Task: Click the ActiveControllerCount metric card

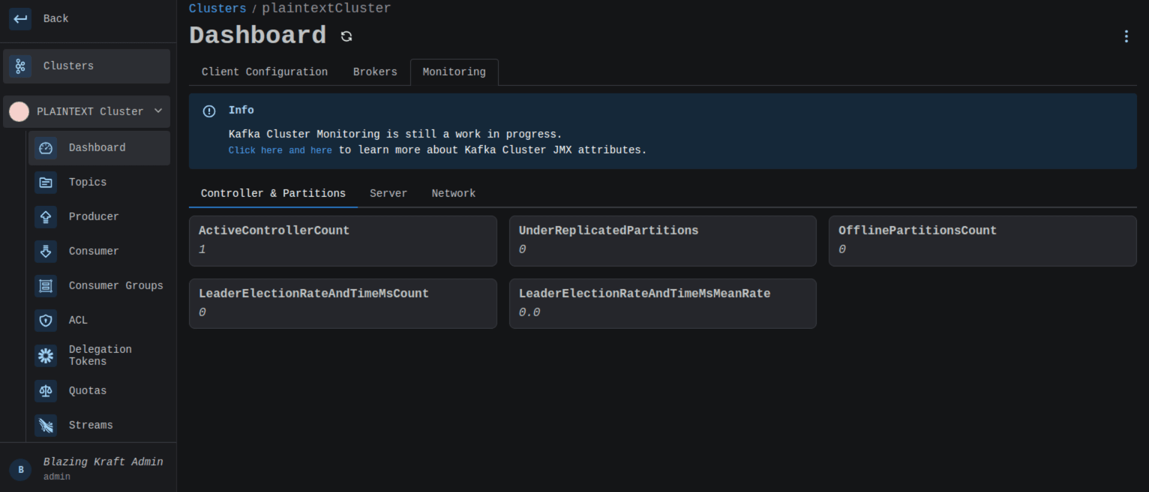Action: 343,241
